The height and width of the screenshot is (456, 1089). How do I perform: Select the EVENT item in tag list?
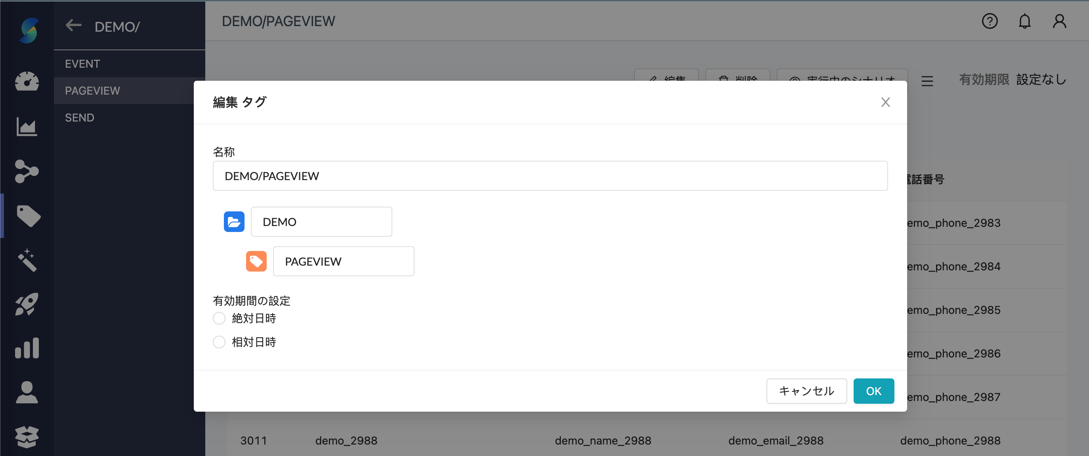point(82,64)
